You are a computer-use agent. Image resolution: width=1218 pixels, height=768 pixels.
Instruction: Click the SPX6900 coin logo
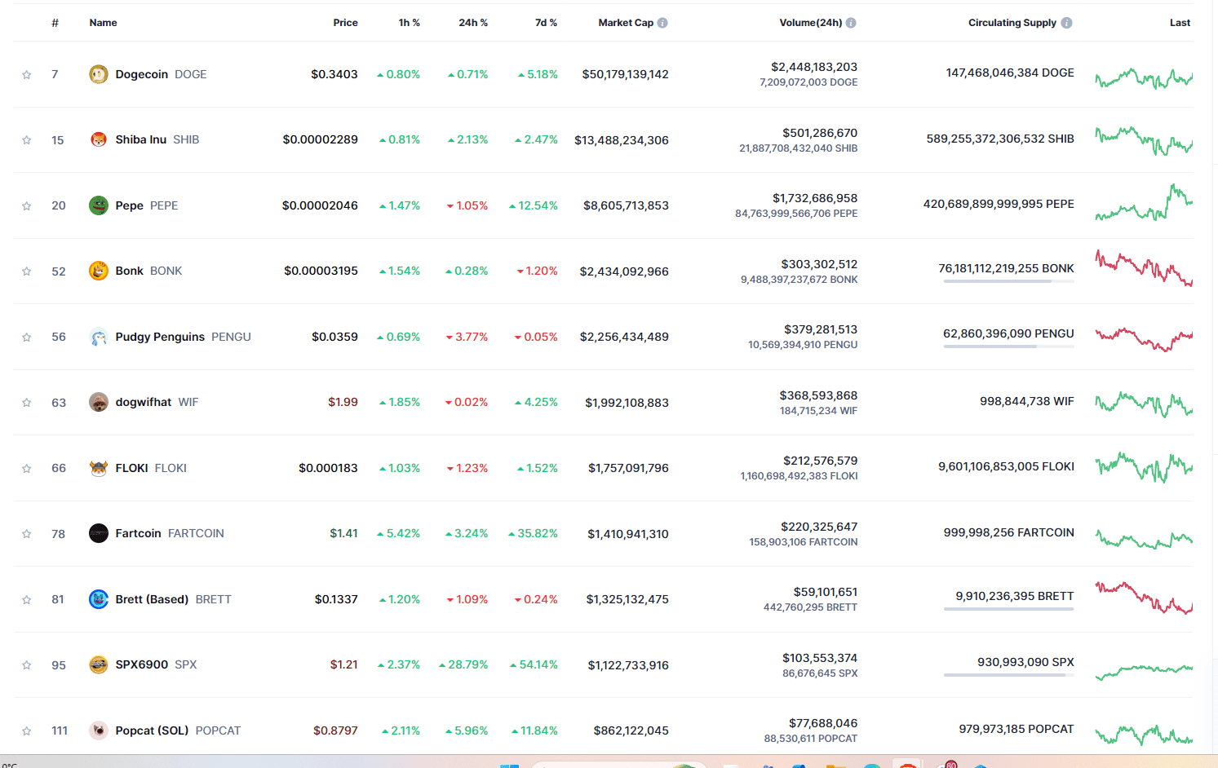point(98,664)
